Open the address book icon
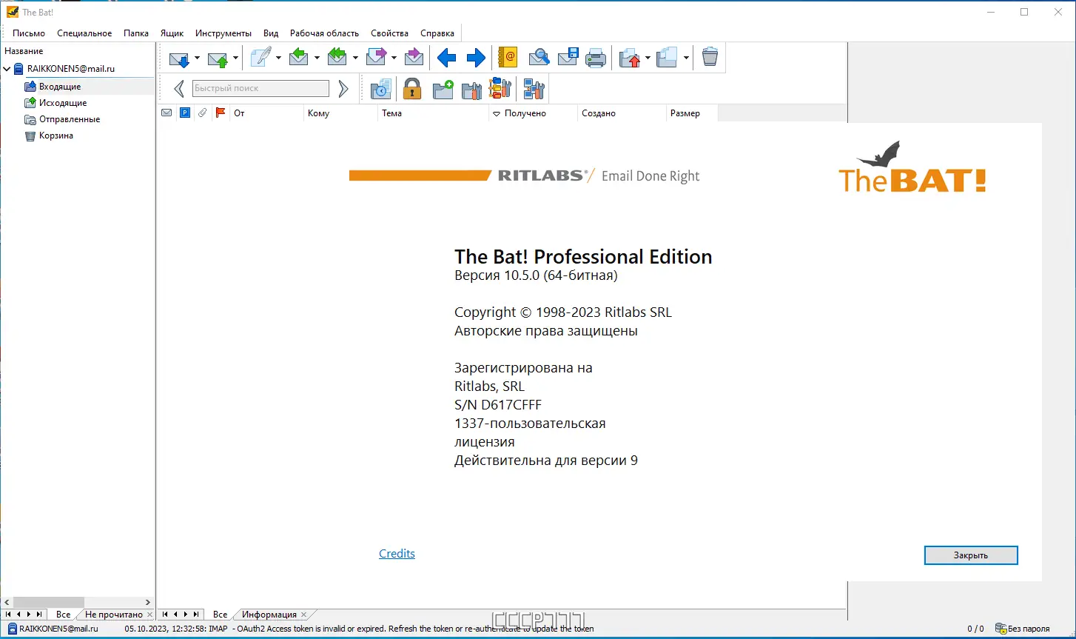 (x=508, y=57)
